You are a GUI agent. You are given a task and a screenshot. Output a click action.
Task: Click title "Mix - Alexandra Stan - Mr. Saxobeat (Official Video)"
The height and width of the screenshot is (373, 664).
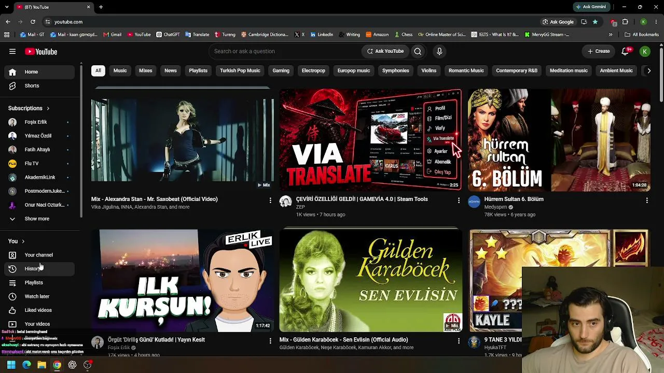(155, 199)
